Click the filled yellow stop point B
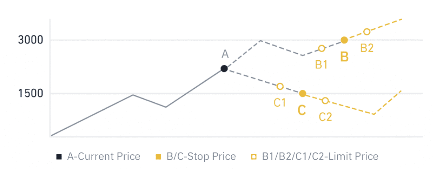This screenshot has width=436, height=169. 344,40
